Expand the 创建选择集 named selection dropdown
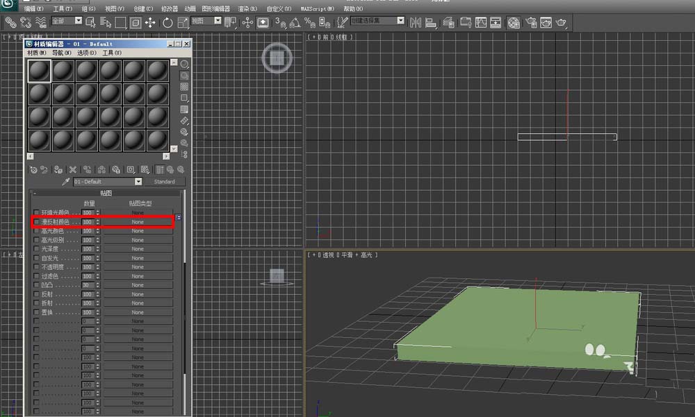The image size is (695, 417). [400, 21]
